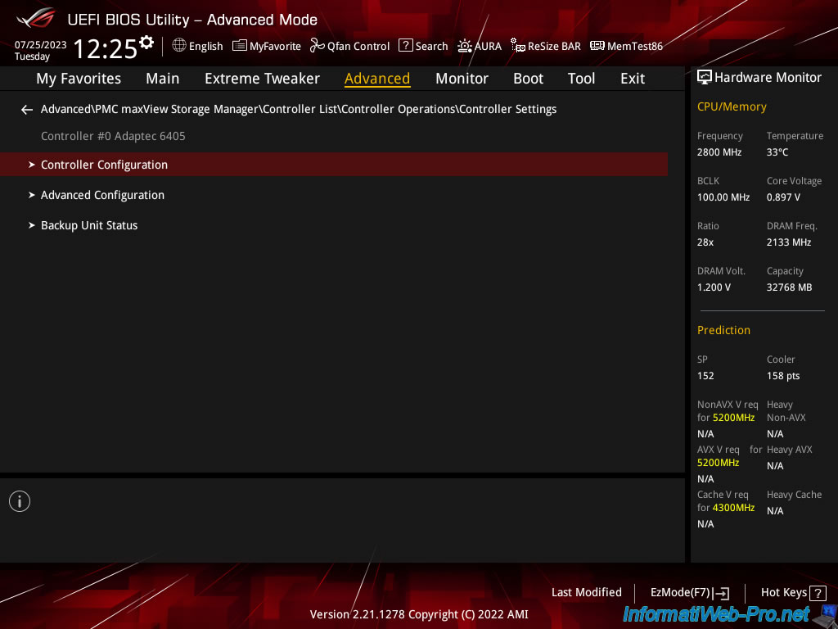
Task: Switch to EzMode(F7)
Action: 680,593
